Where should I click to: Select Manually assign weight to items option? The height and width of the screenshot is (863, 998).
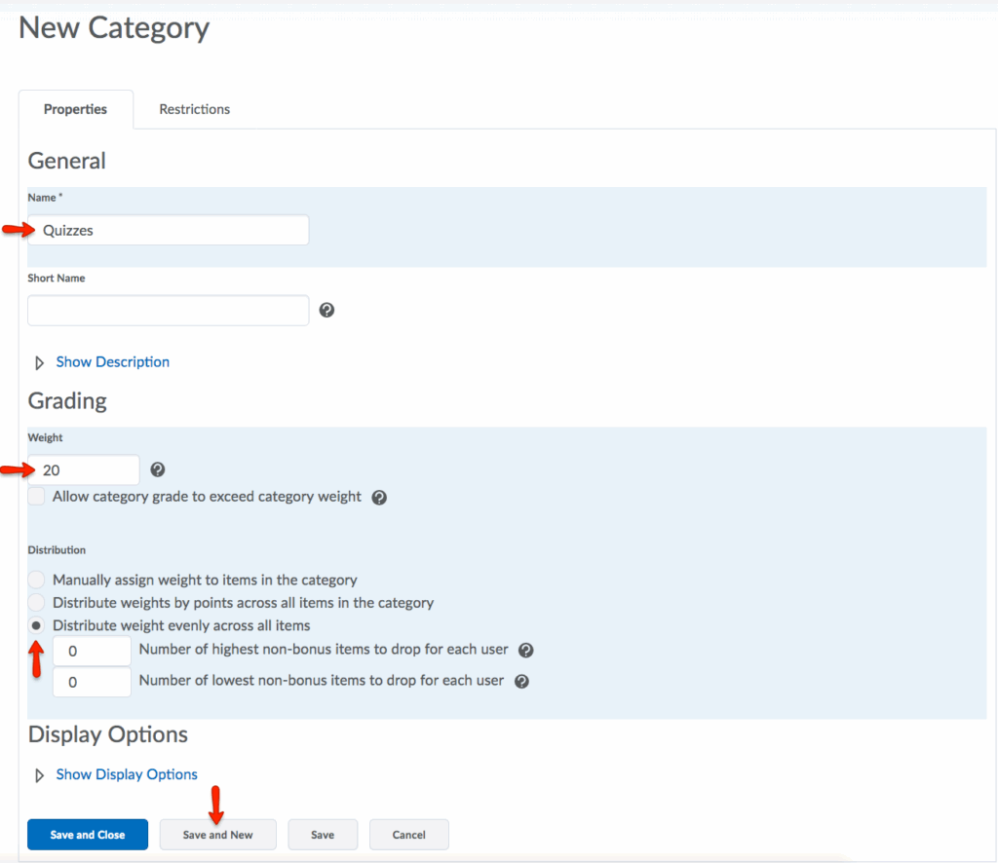37,580
